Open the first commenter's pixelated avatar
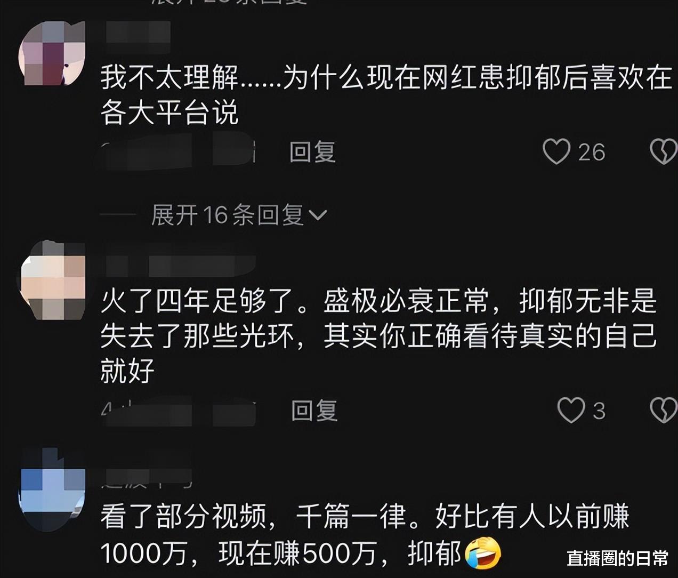678x578 pixels. click(x=52, y=53)
